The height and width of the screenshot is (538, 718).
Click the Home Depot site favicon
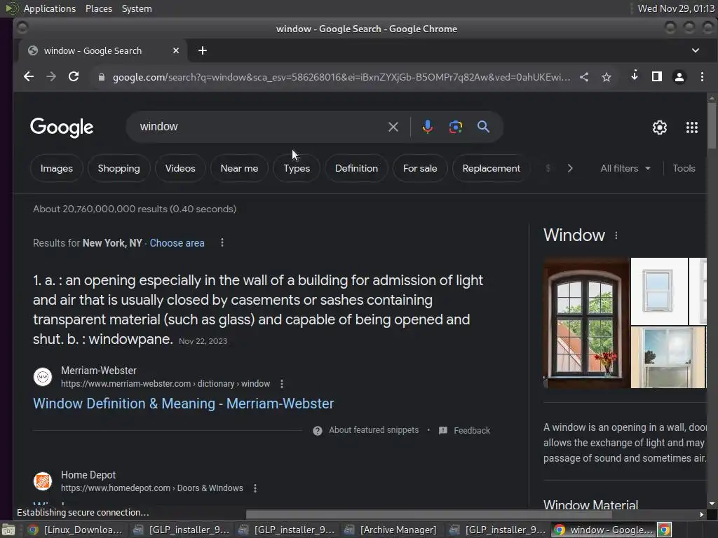pyautogui.click(x=43, y=481)
